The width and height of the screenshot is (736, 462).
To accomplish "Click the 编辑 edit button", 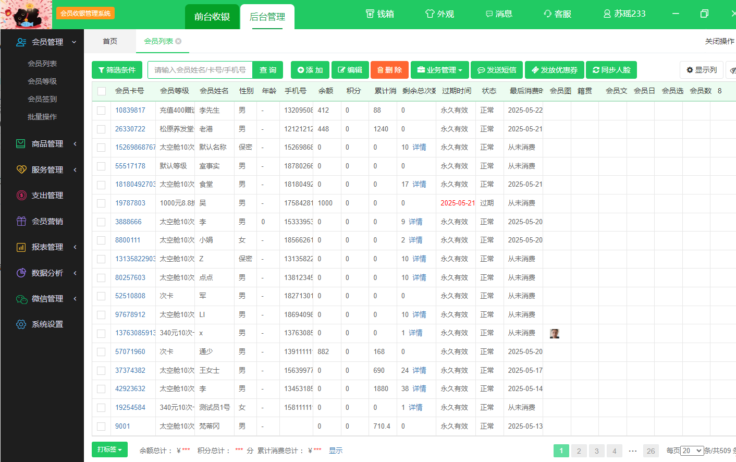I will click(350, 70).
